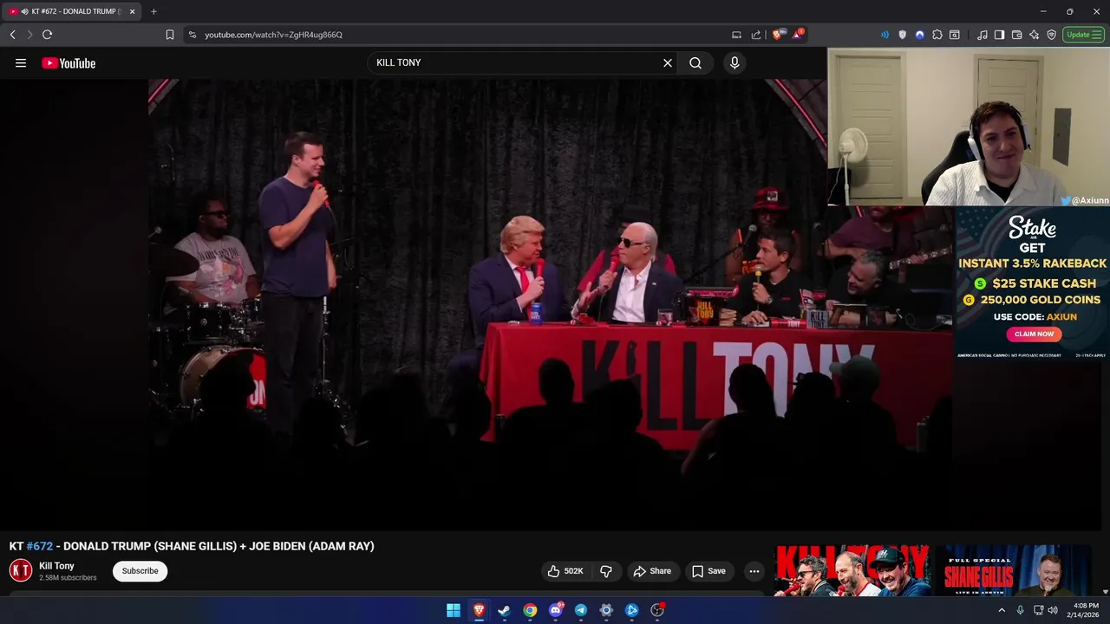Image resolution: width=1110 pixels, height=624 pixels.
Task: Click the YouTube search magnifier button
Action: 695,63
